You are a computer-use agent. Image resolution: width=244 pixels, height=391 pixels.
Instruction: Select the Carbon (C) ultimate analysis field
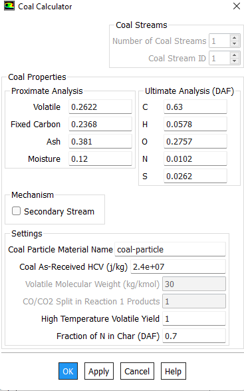(x=195, y=107)
